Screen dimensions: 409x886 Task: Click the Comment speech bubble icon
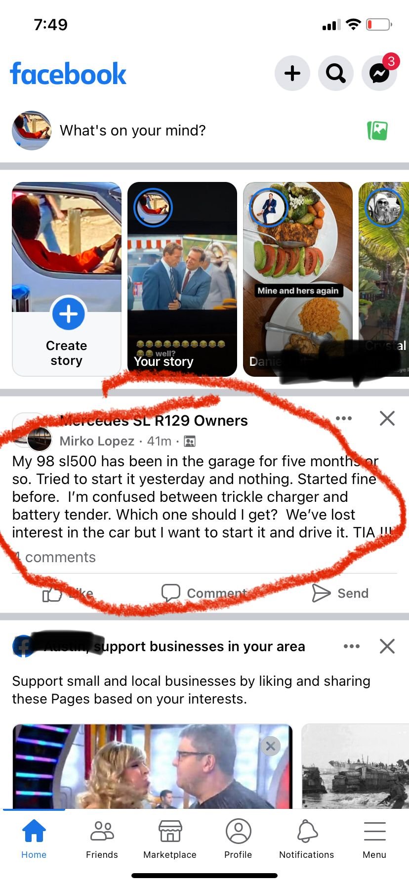[171, 593]
